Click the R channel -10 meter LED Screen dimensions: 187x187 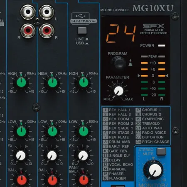click(x=162, y=89)
